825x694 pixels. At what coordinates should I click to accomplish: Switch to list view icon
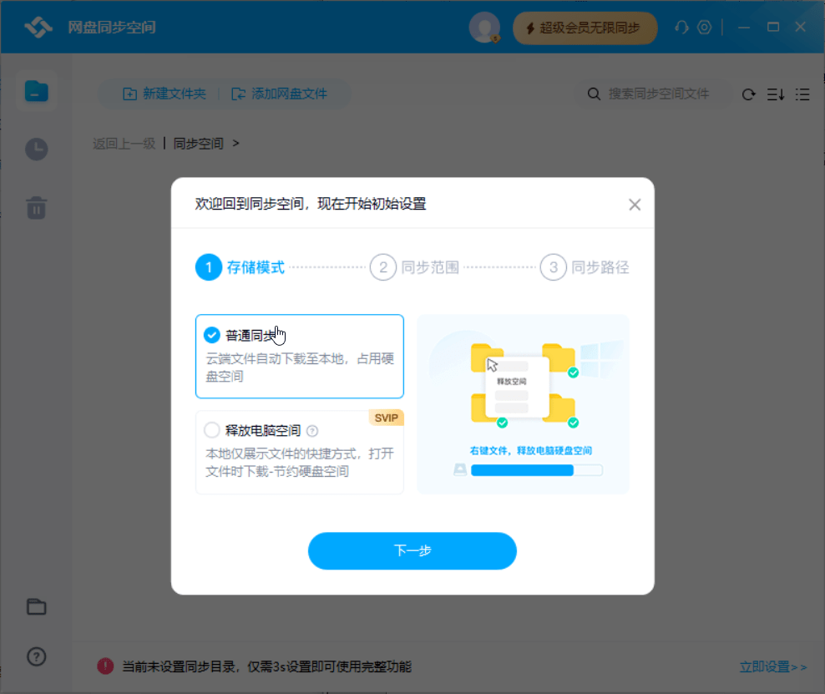click(802, 94)
